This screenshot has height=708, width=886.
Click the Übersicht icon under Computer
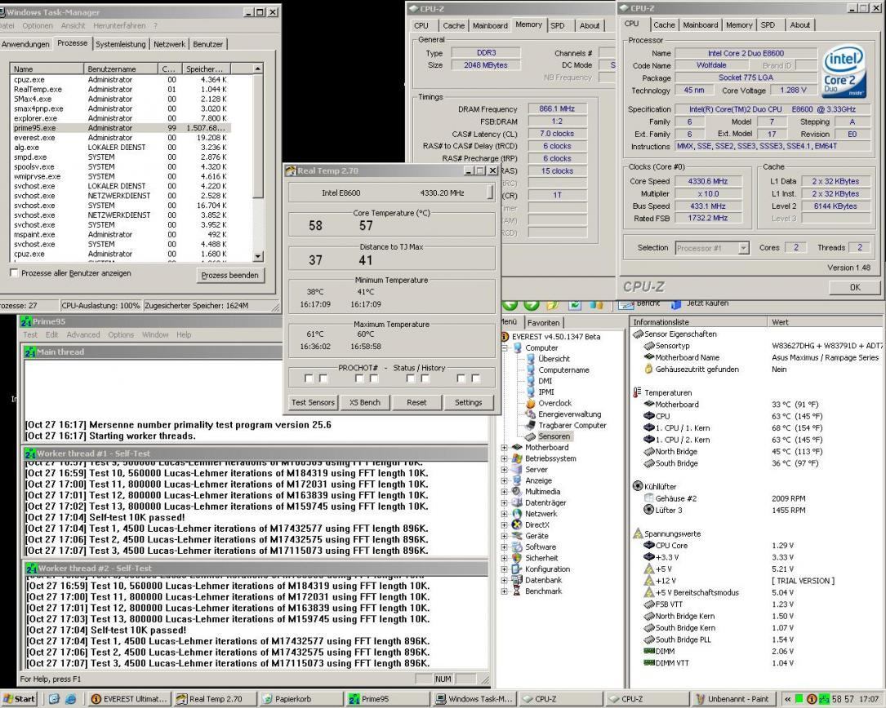tap(530, 359)
